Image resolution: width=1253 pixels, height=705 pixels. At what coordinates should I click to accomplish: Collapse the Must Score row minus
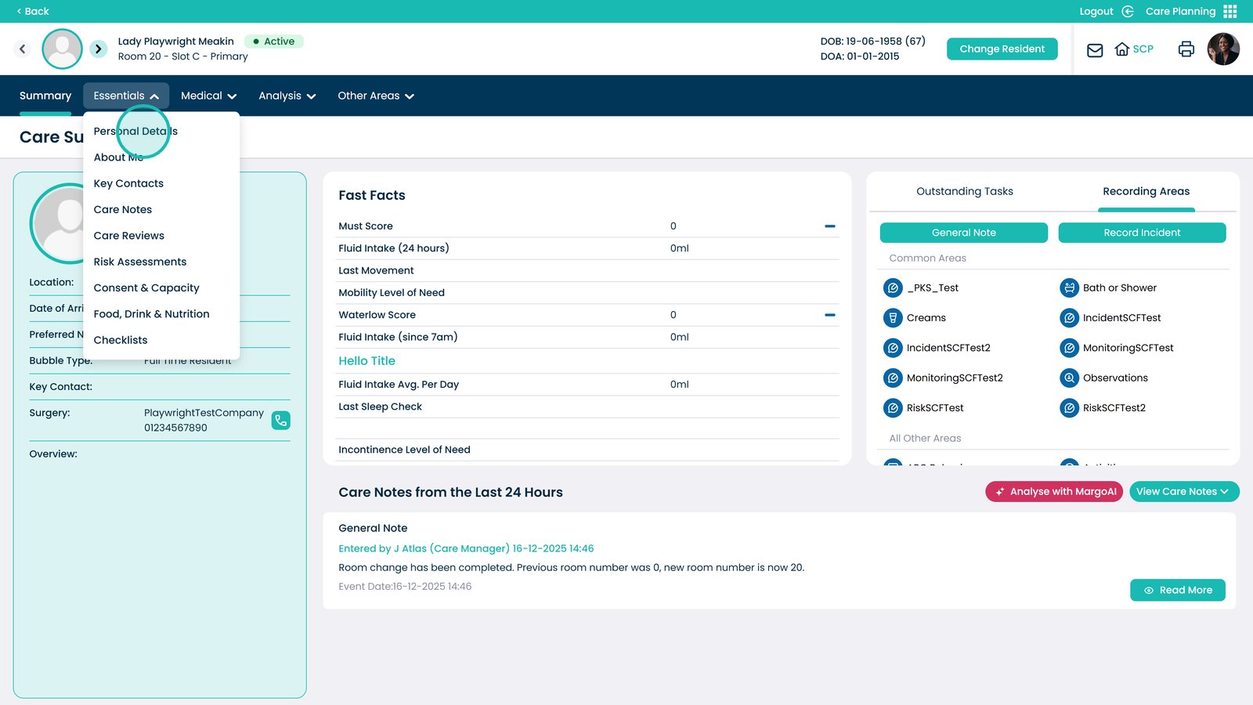(x=830, y=226)
